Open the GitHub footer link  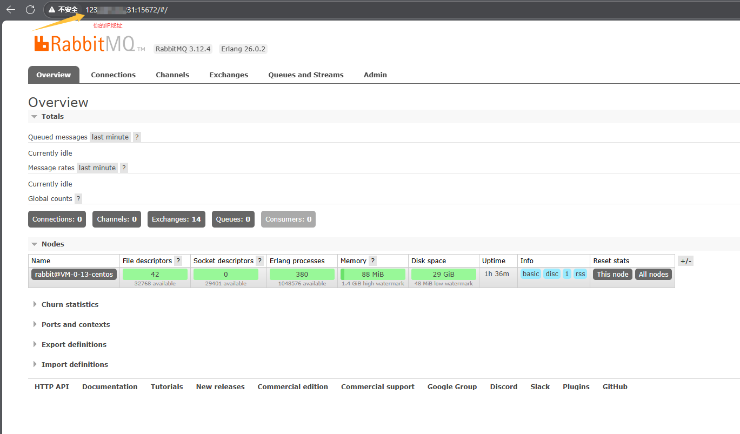click(x=615, y=386)
